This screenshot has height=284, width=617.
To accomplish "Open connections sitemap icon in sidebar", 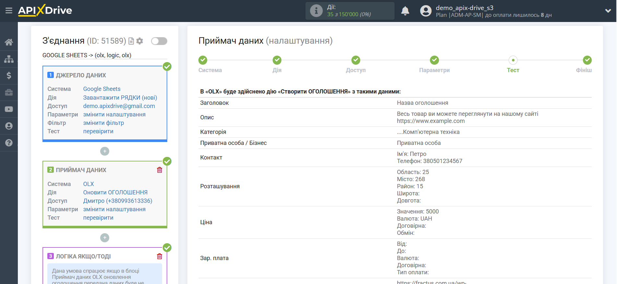I will 9,59.
